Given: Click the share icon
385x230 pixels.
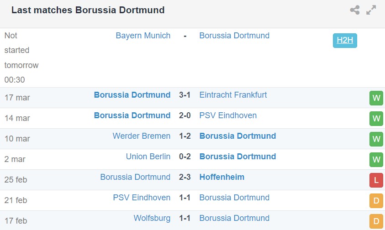Looking at the screenshot, I should pyautogui.click(x=355, y=10).
